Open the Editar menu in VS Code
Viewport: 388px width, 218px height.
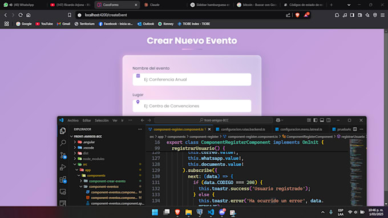coord(87,120)
